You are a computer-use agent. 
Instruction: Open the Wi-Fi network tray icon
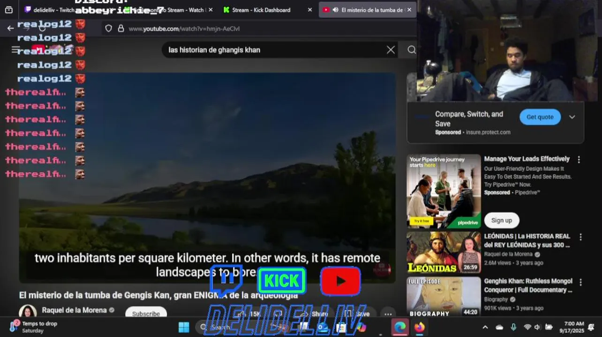click(527, 327)
